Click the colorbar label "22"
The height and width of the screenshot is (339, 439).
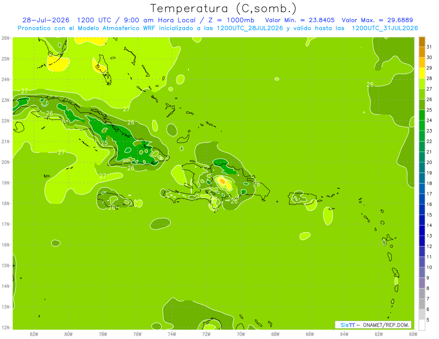click(x=429, y=141)
